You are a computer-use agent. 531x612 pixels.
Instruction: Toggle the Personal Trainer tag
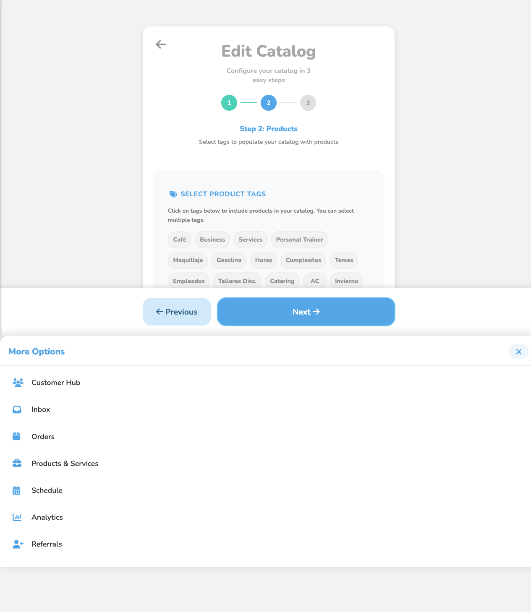point(299,240)
